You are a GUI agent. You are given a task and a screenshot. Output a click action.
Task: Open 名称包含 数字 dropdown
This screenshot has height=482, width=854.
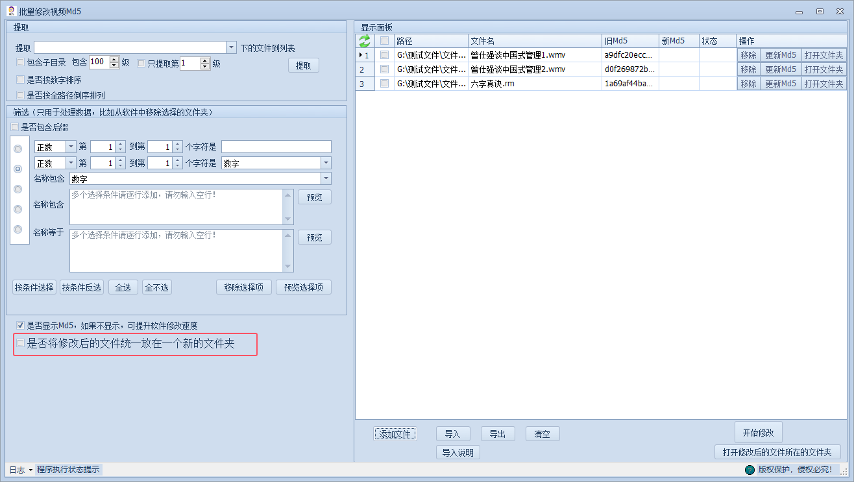326,178
